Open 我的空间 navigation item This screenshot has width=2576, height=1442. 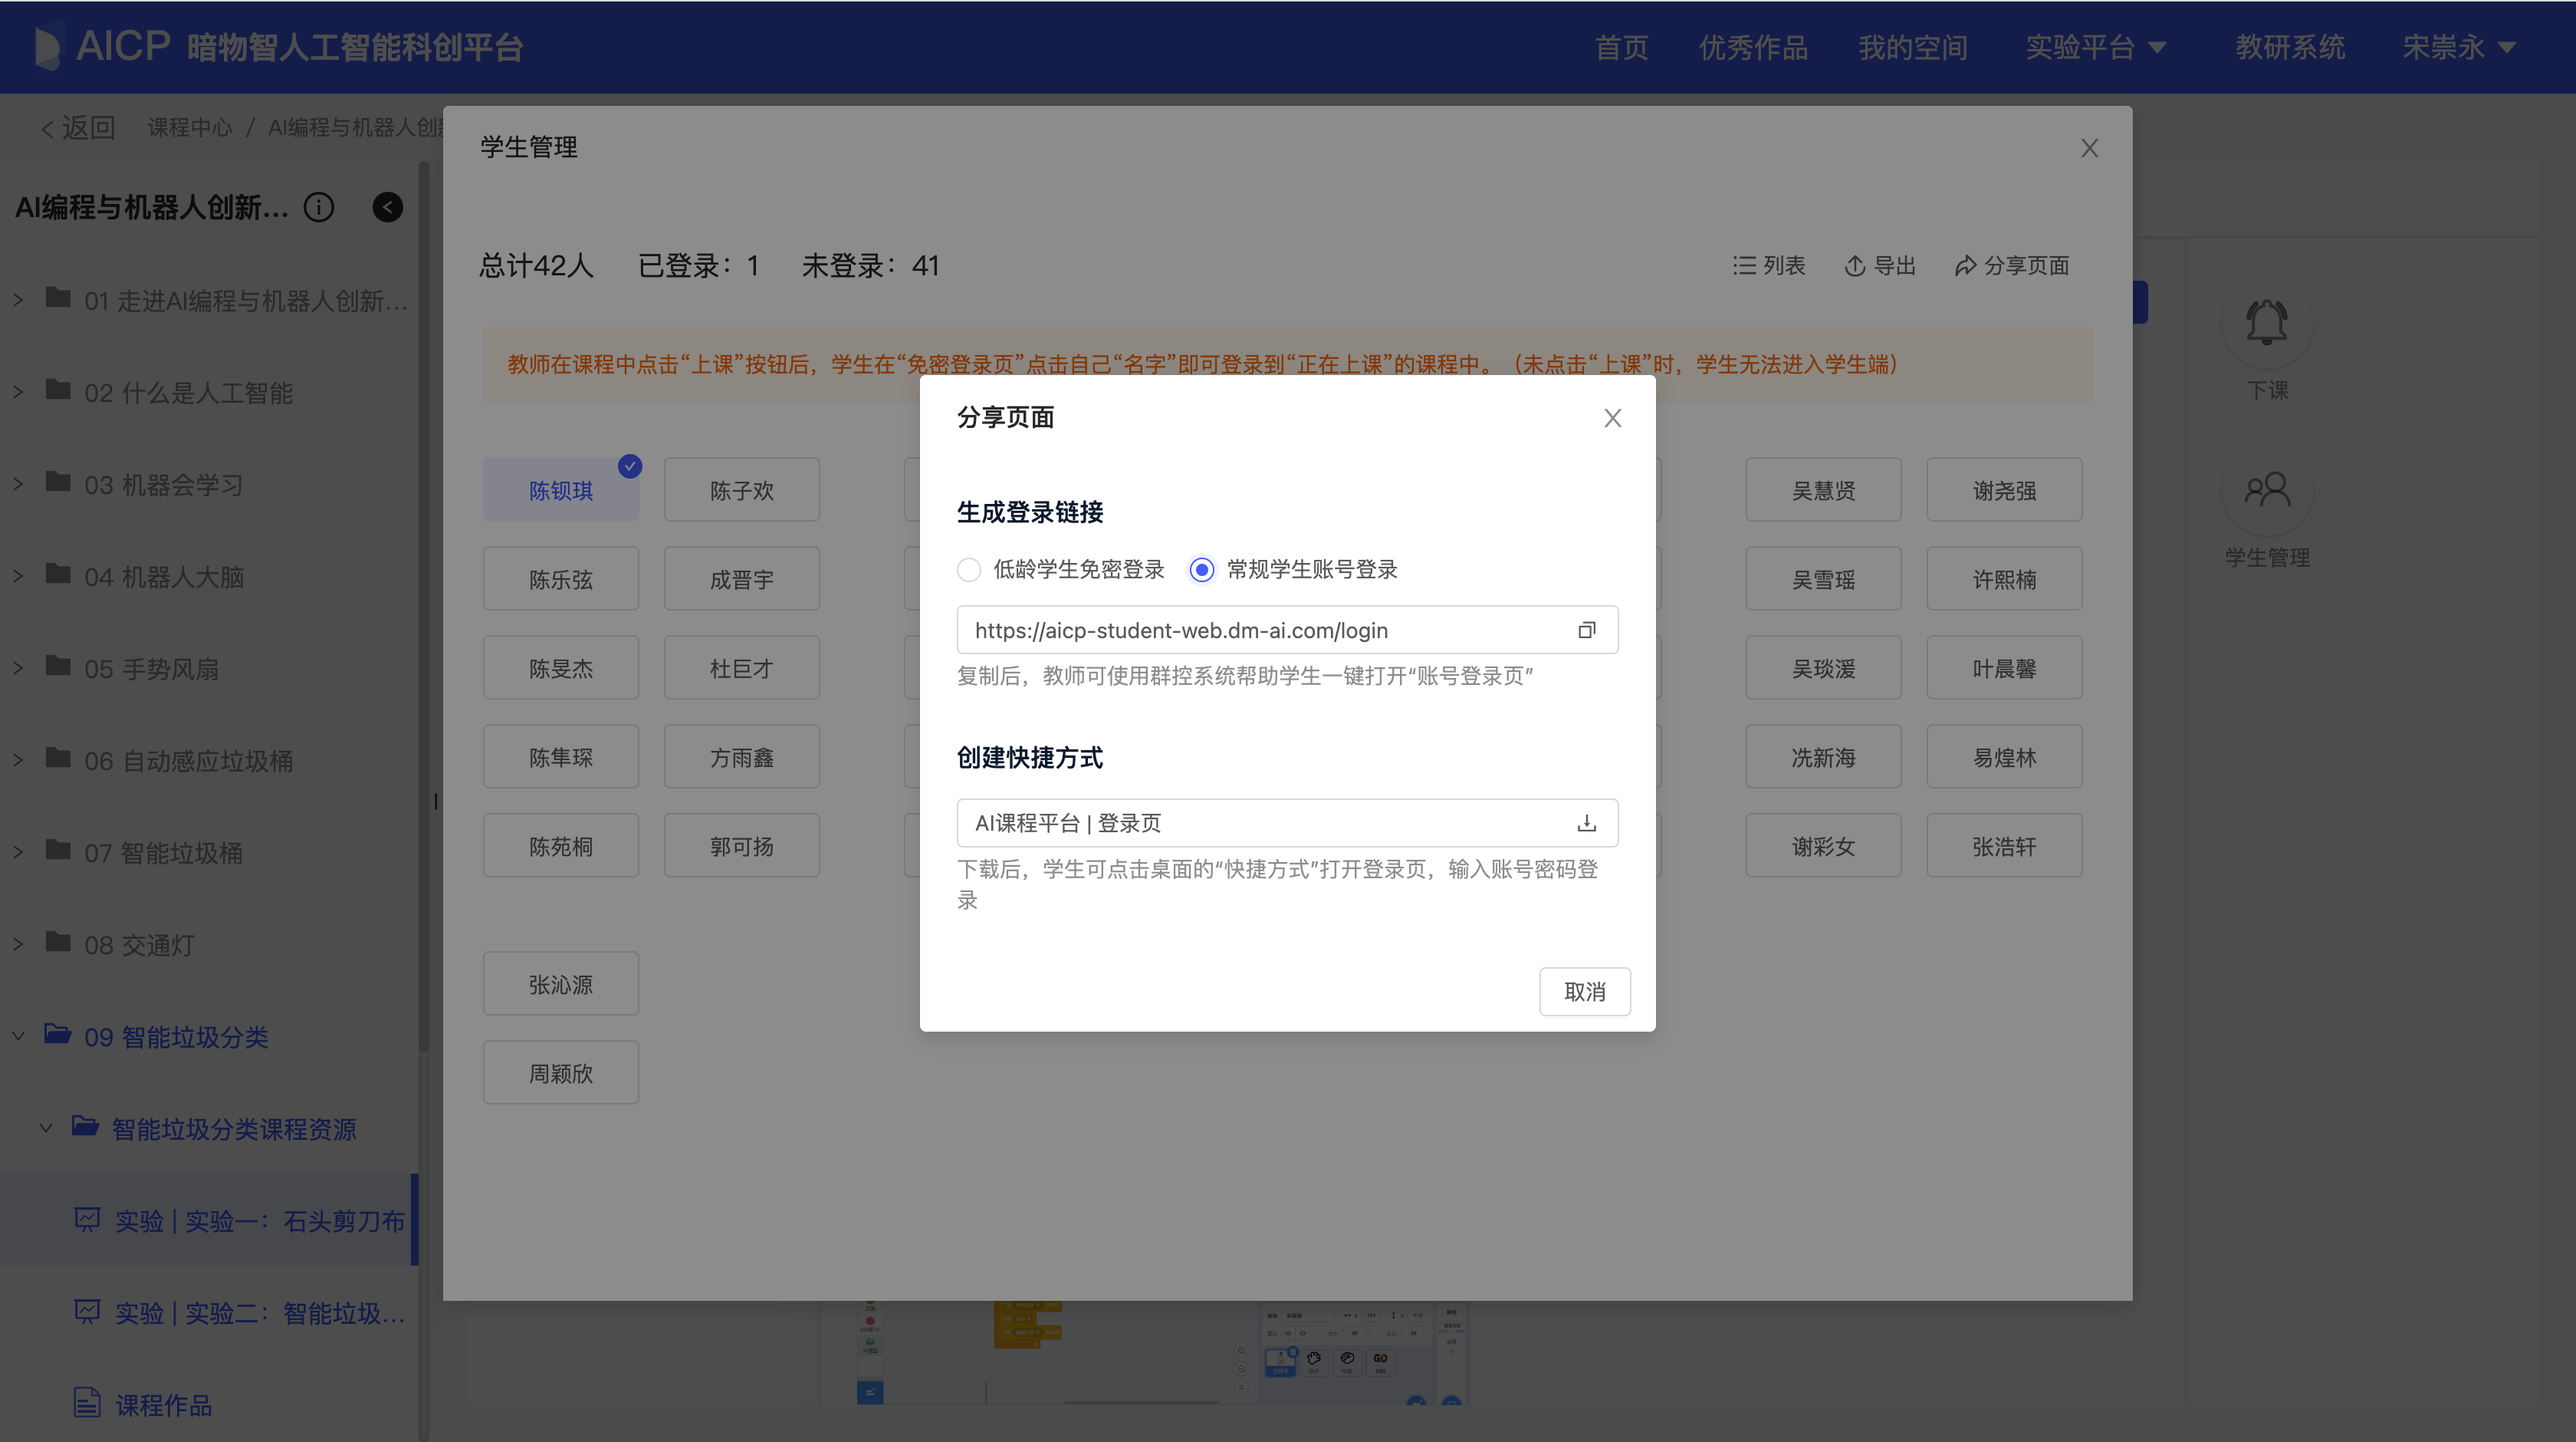(x=1912, y=47)
